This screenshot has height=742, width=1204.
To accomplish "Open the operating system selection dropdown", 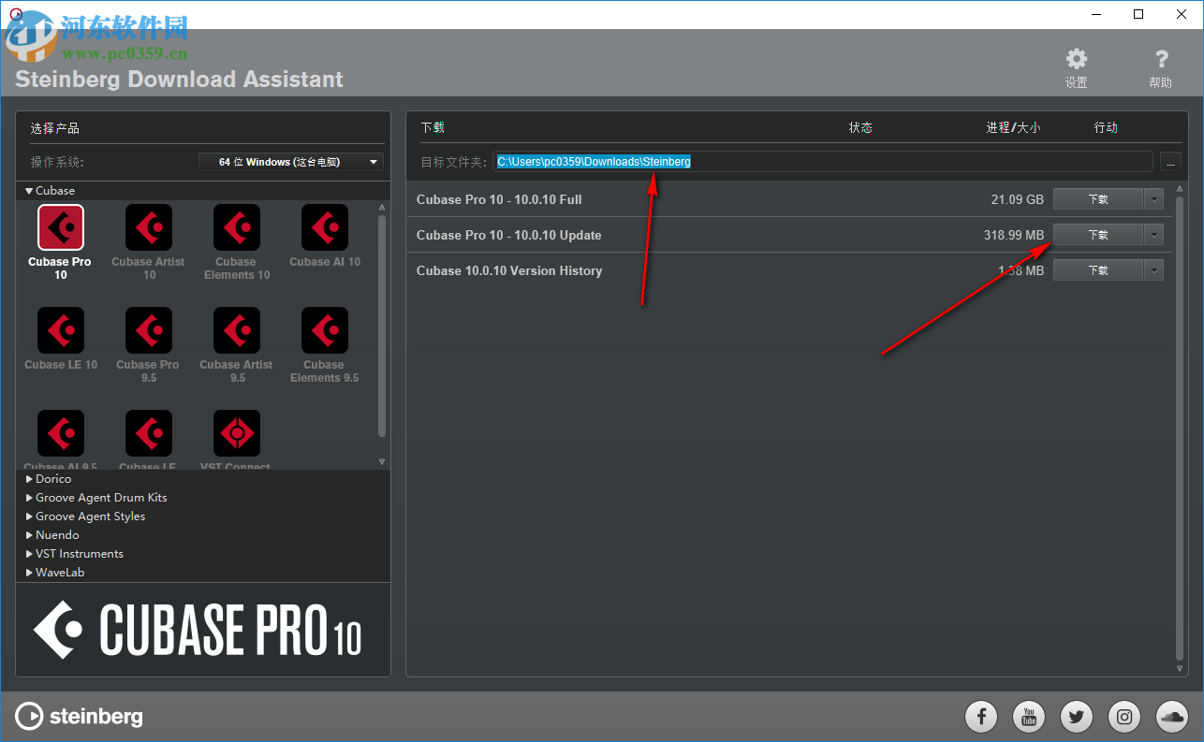I will [x=290, y=161].
